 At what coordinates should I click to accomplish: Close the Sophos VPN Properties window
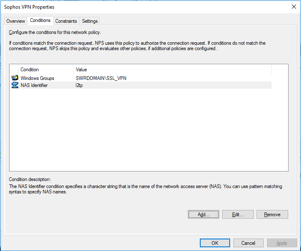coord(294,7)
